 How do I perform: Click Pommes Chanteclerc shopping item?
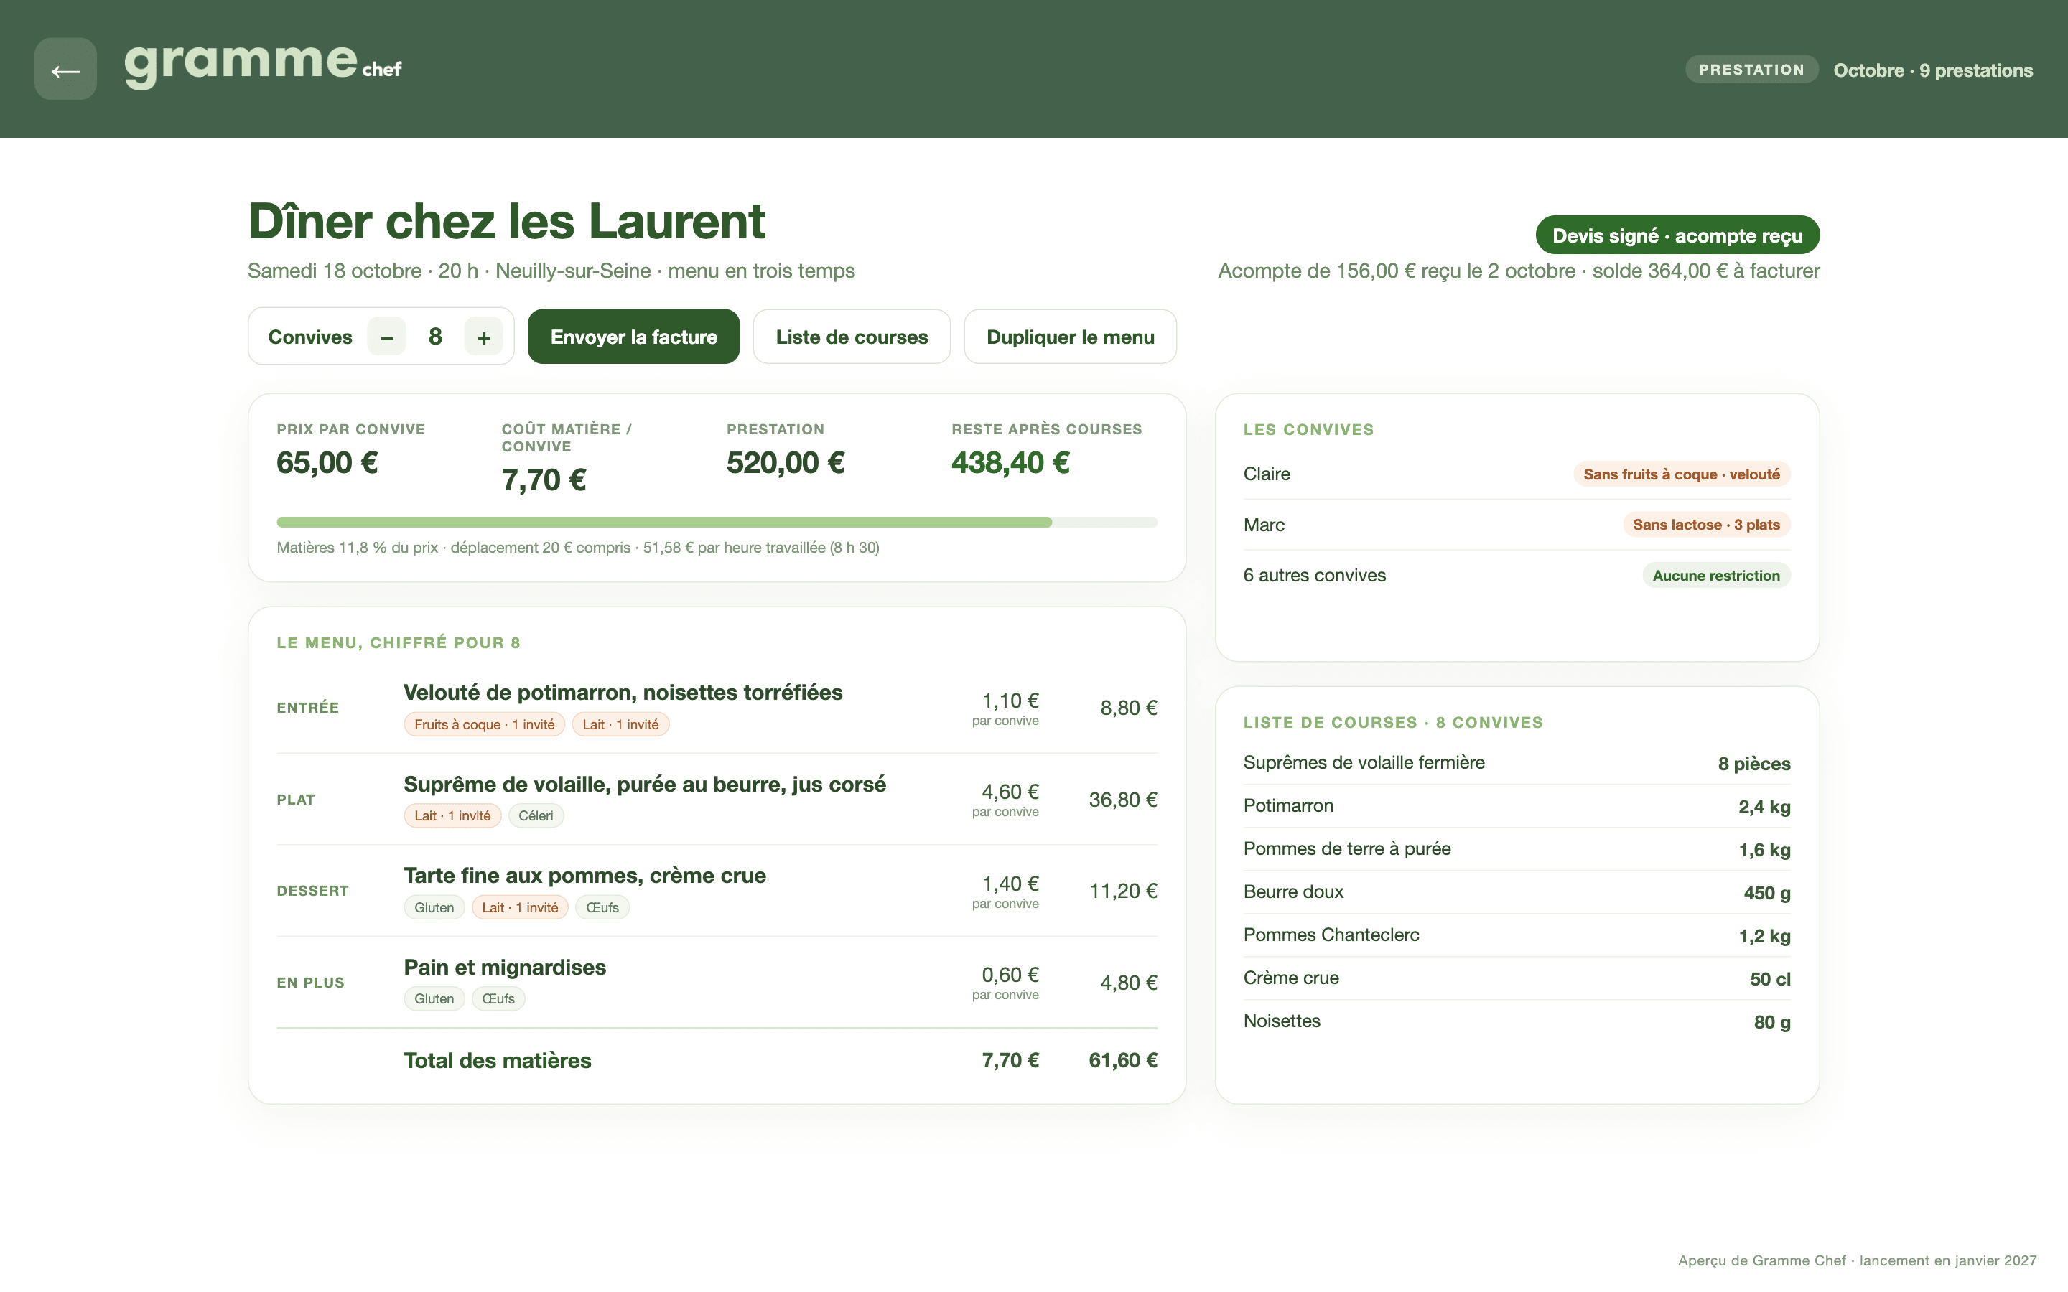tap(1517, 935)
